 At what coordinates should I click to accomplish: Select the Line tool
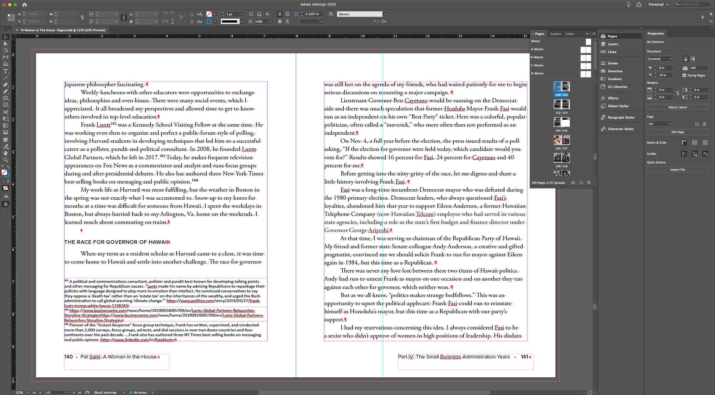[x=5, y=78]
